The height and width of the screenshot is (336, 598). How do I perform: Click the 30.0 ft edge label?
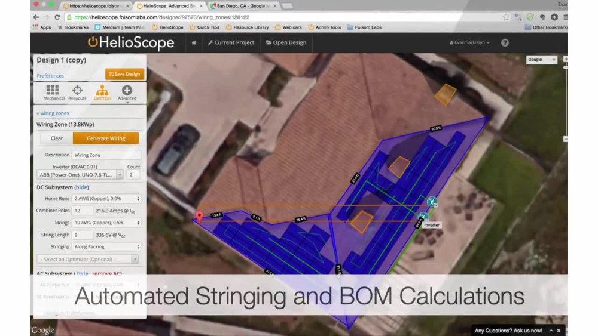point(436,129)
